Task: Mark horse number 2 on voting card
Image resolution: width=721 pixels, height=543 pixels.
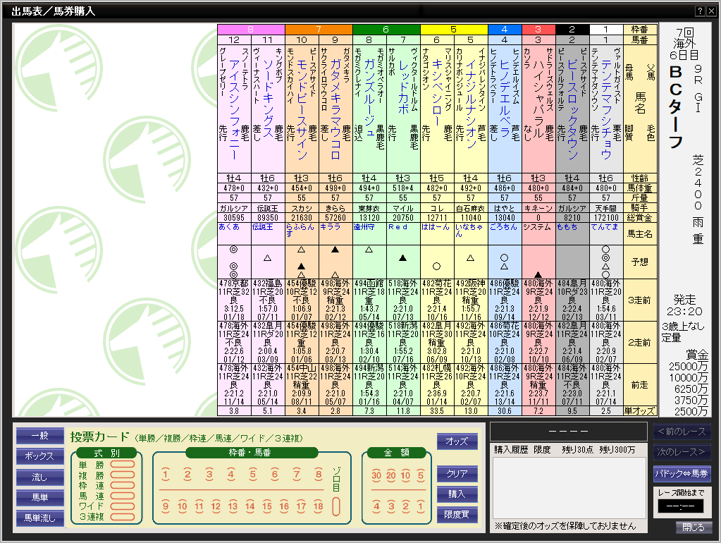Action: pos(187,475)
